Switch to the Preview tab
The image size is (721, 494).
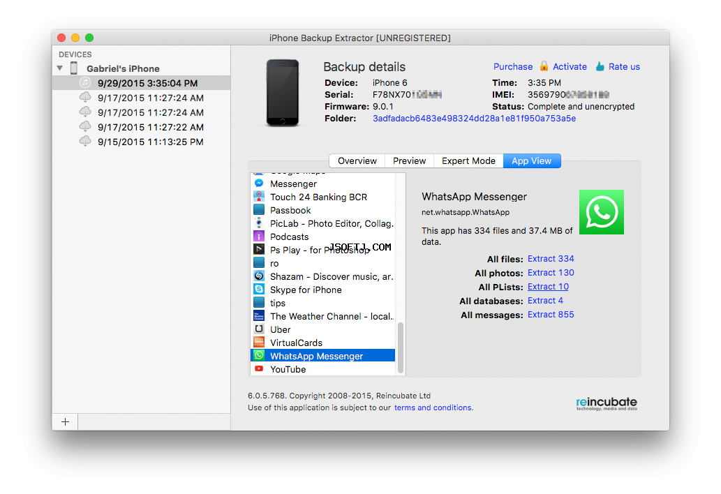tap(409, 161)
